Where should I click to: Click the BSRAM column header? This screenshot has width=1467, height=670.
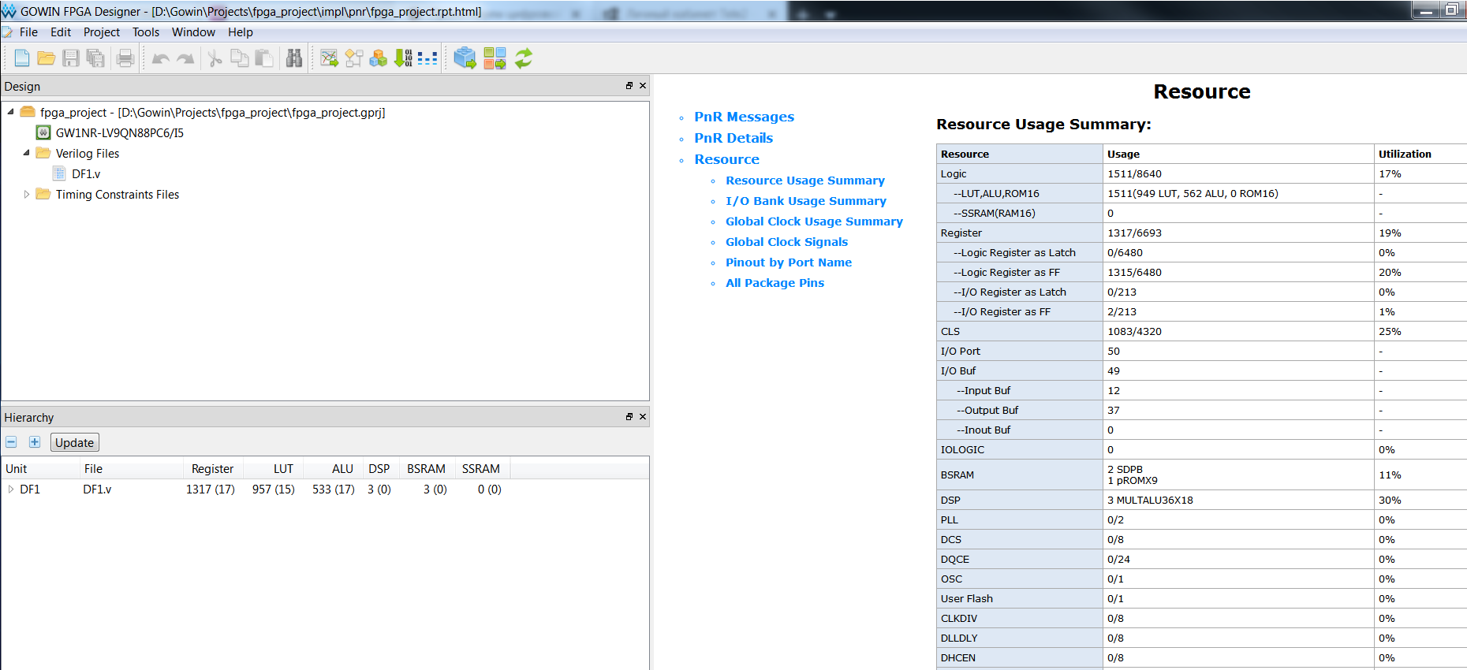tap(426, 468)
